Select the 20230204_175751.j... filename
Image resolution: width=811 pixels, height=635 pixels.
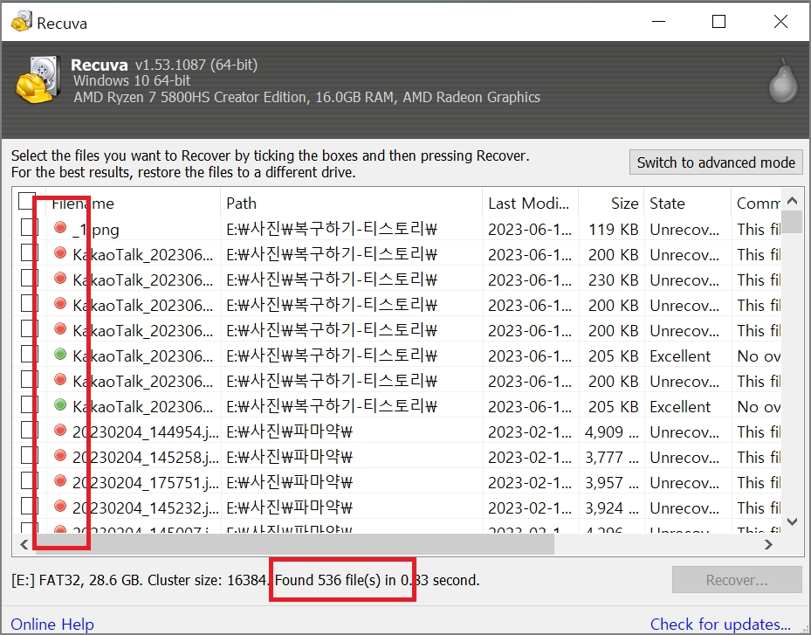tap(145, 483)
